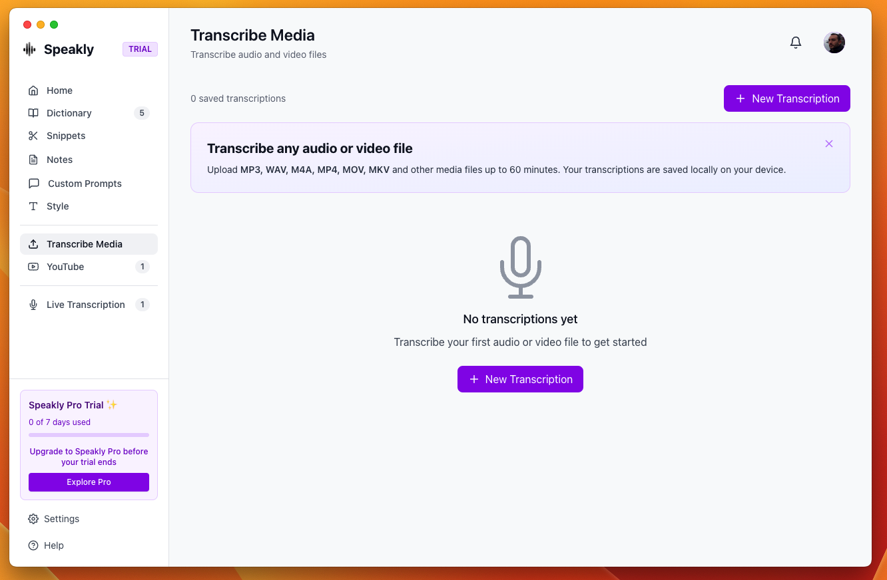Click the trial usage progress bar
This screenshot has width=887, height=580.
point(89,435)
